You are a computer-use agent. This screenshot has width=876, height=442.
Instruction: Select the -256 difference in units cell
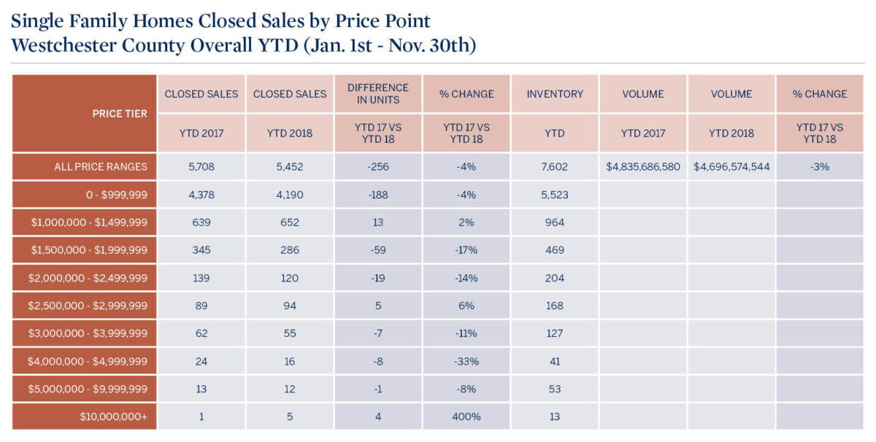378,166
